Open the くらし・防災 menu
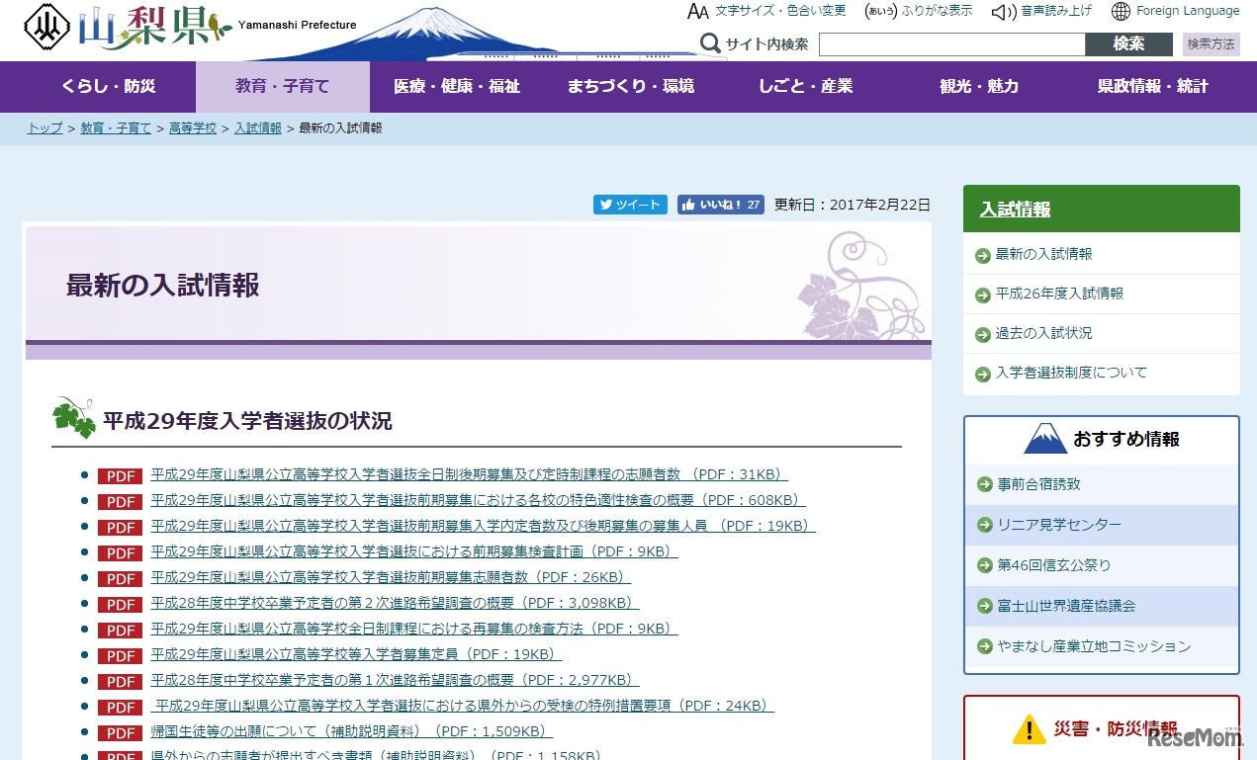 tap(109, 87)
